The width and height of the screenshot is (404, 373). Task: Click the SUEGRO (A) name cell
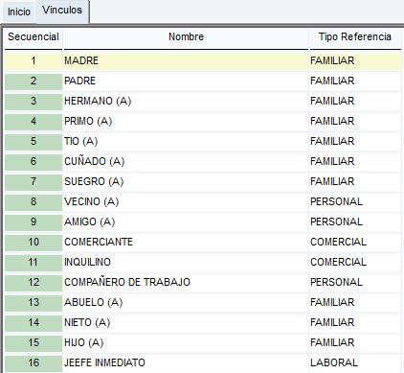(x=186, y=181)
